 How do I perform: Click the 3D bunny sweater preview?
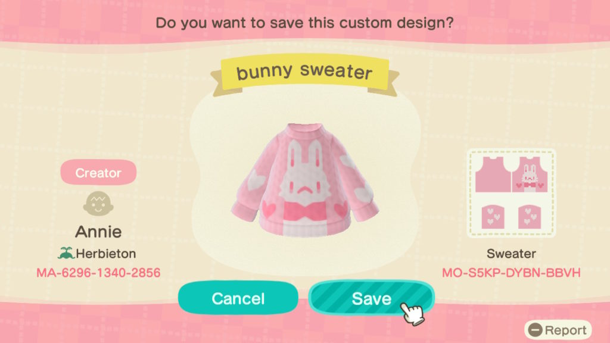tap(304, 181)
